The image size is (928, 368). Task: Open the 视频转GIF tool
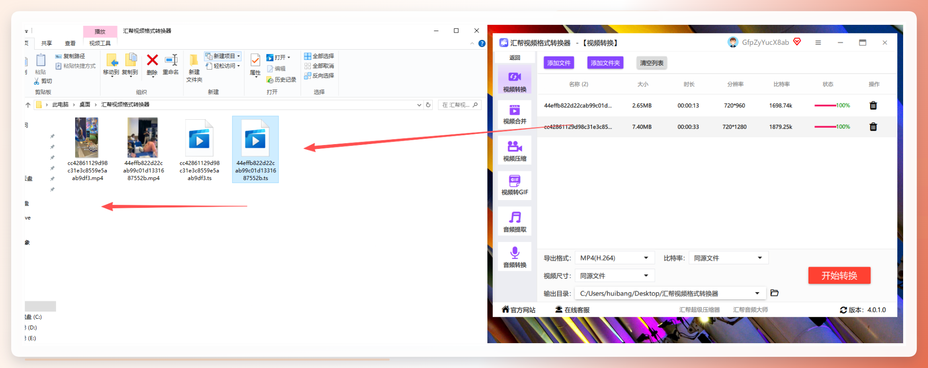515,185
